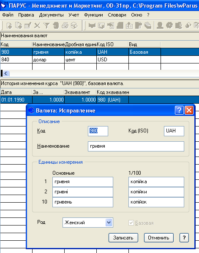Open the Файл menu
The width and height of the screenshot is (199, 253).
[x=8, y=15]
